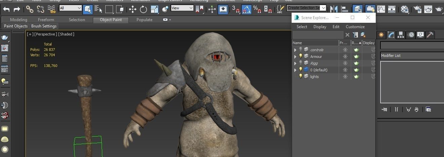The image size is (444, 157).
Task: Choose the Rectangular Selection Region tool
Action: tap(109, 9)
